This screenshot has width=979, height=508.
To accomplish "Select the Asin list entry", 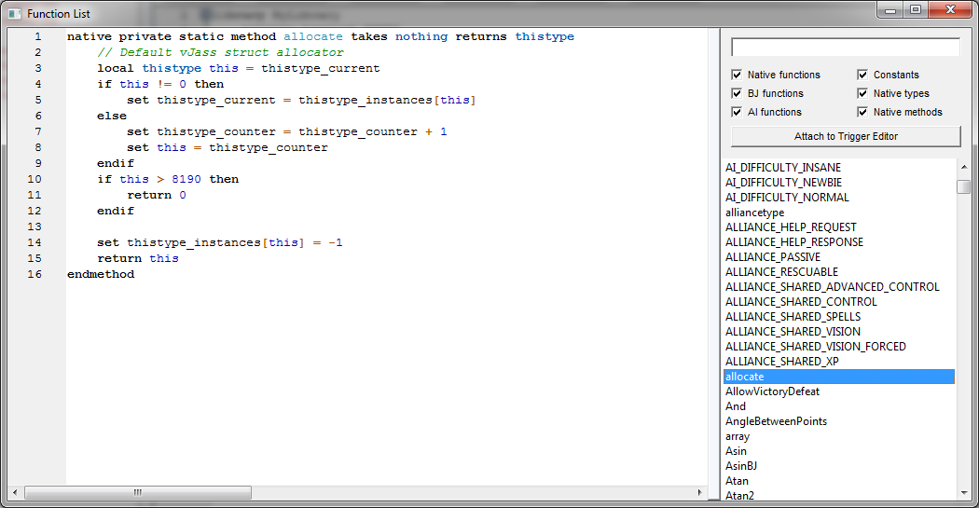I will (x=838, y=451).
